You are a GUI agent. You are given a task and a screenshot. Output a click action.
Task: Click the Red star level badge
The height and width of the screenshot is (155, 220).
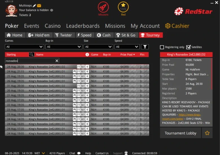123,7
